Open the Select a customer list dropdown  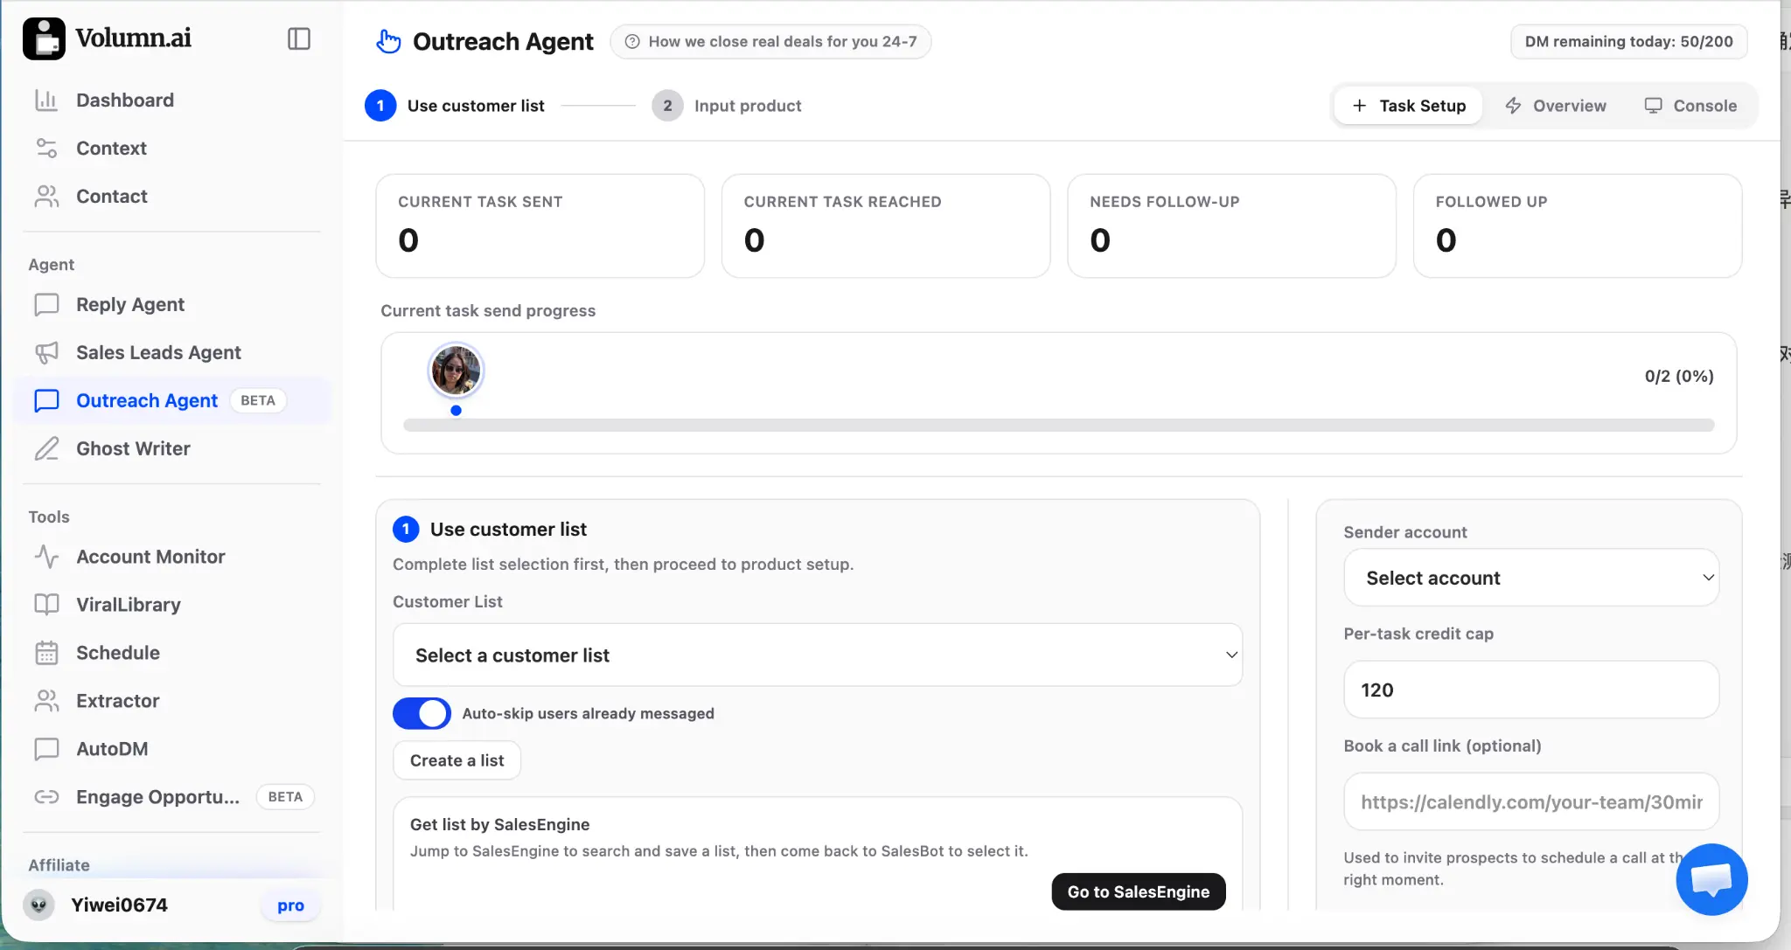click(818, 655)
